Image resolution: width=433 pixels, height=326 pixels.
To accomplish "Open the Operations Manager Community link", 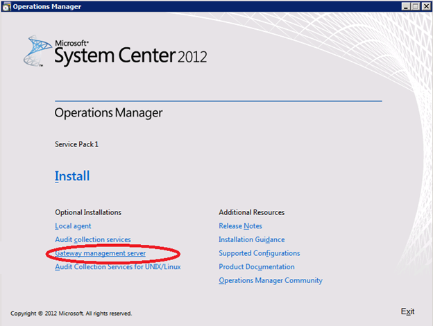I will pos(271,280).
